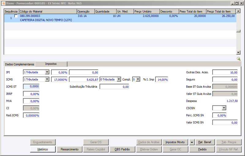
Task: Open the arrow menu beside Impostos Movto
Action: point(192,142)
